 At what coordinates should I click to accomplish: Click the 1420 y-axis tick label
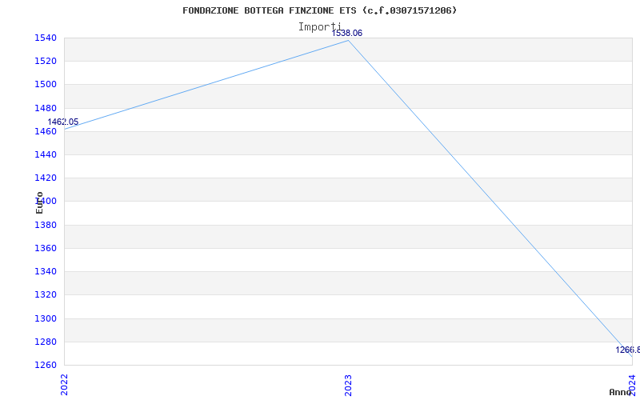[x=45, y=178]
